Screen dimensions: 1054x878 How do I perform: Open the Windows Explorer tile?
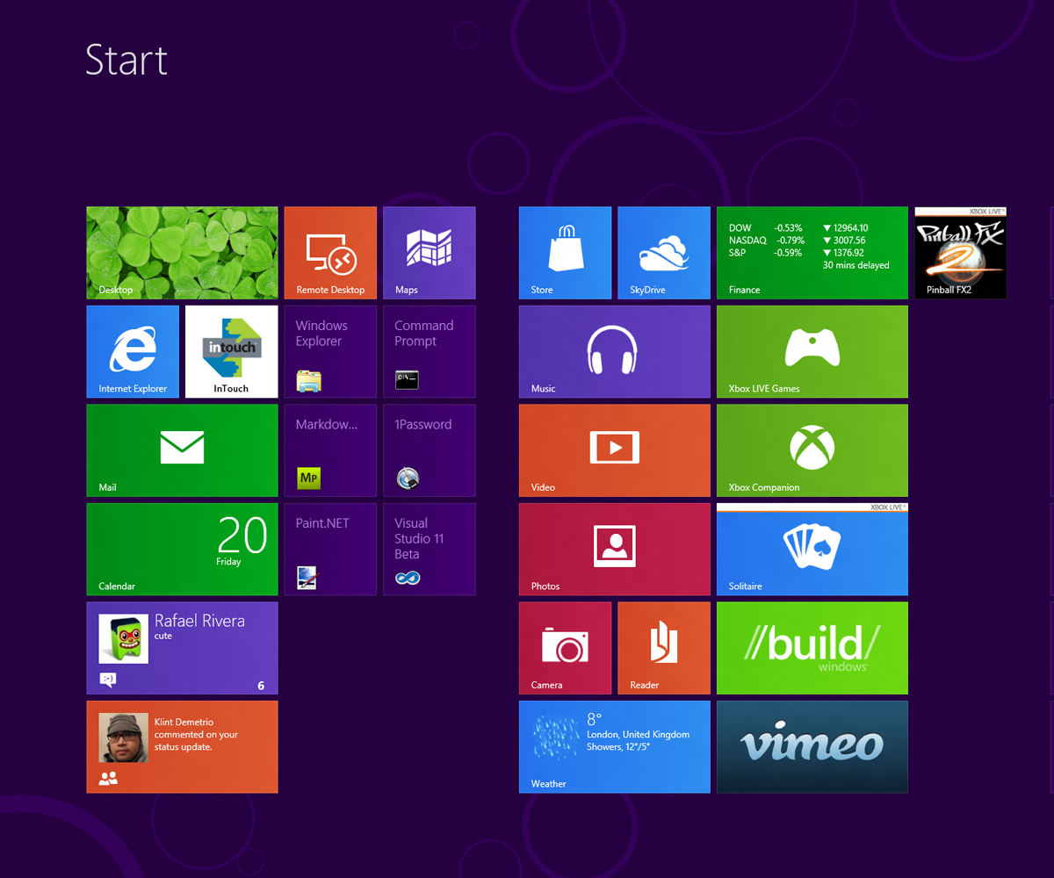pos(330,351)
